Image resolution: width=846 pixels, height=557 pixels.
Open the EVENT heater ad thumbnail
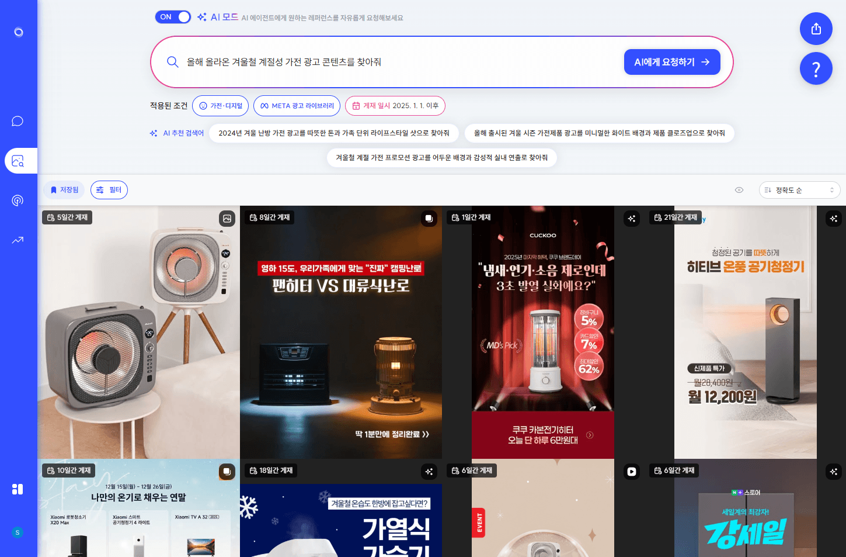543,508
